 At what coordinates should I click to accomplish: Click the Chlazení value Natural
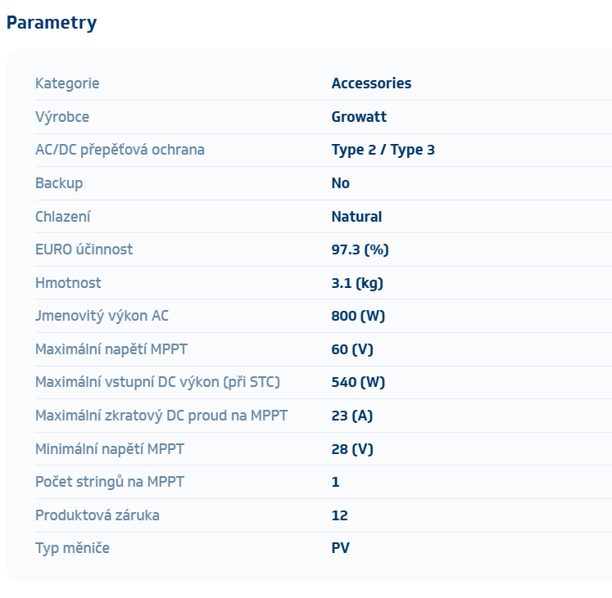pyautogui.click(x=356, y=217)
